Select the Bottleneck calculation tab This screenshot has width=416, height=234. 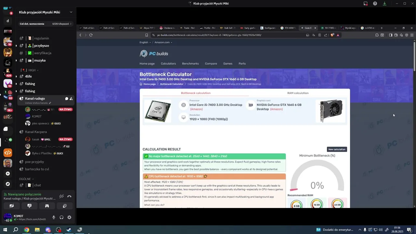(196, 93)
